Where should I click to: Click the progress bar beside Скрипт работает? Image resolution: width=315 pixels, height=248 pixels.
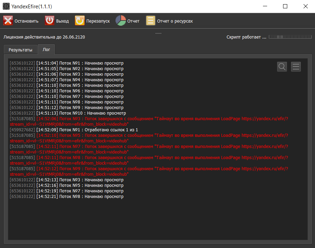[289, 37]
